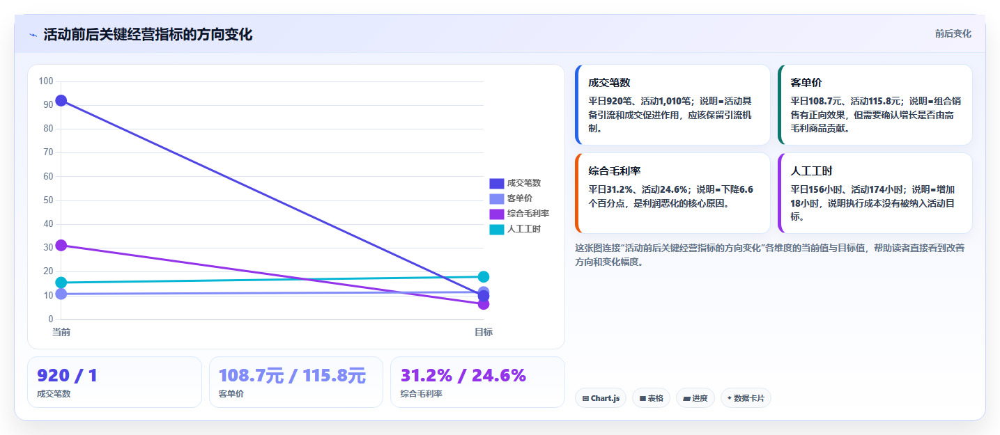The image size is (1000, 435).
Task: Open the 人工工时 explanation card
Action: (x=875, y=193)
